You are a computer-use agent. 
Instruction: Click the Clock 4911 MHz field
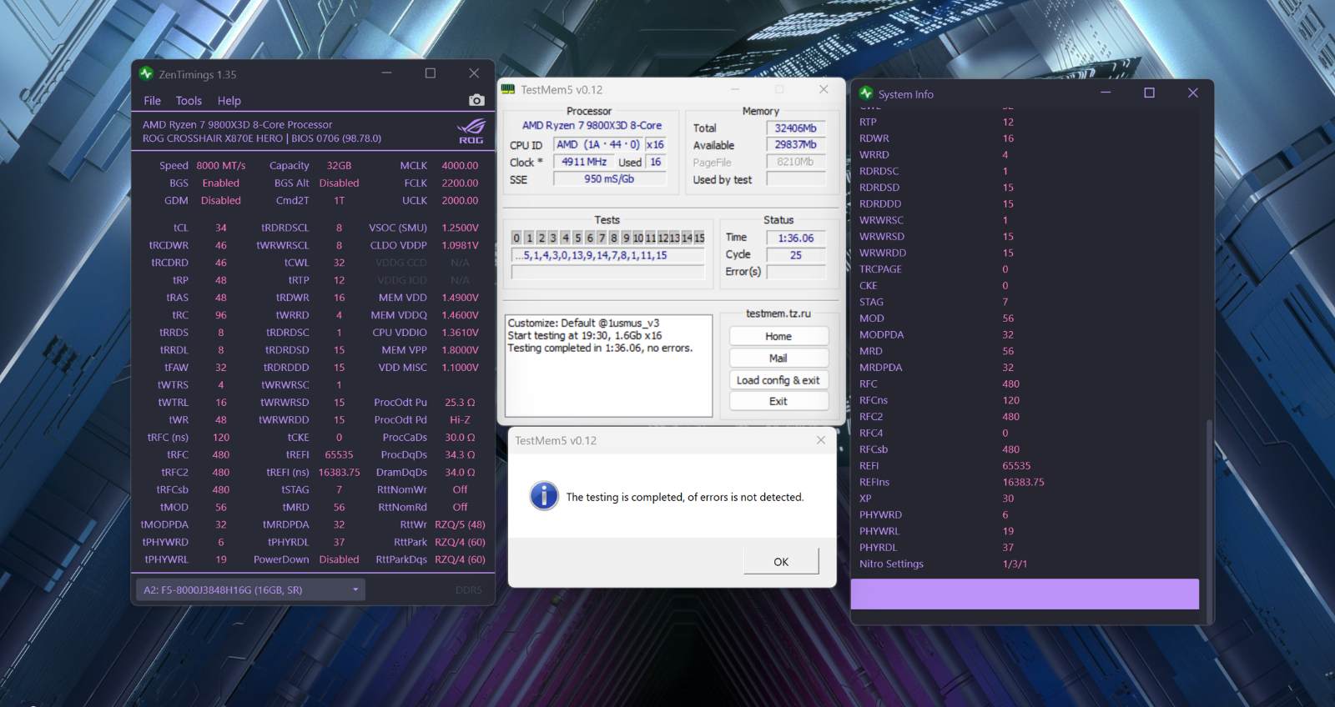[x=584, y=162]
